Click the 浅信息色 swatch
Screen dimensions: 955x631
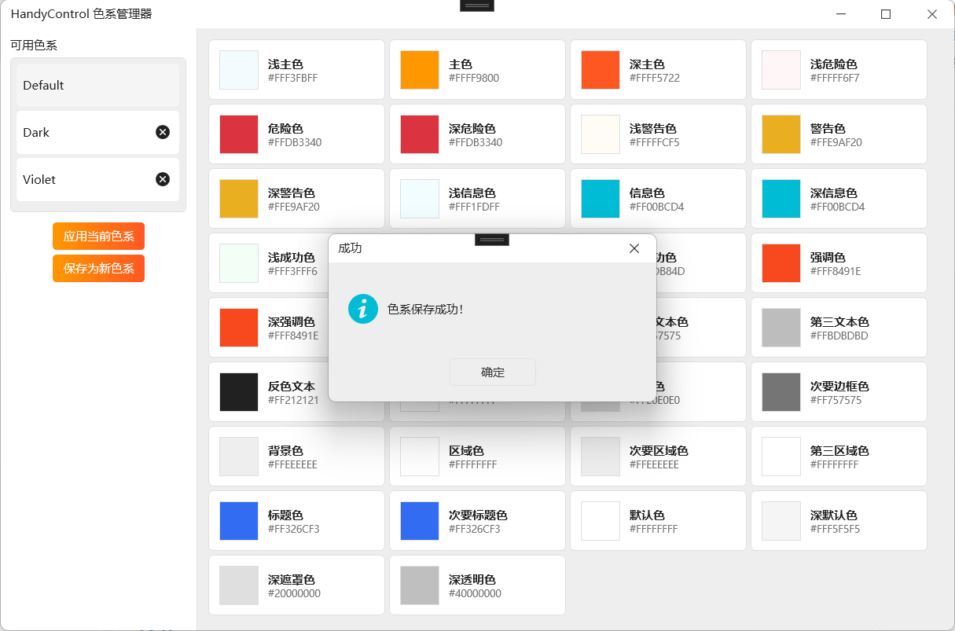(420, 199)
